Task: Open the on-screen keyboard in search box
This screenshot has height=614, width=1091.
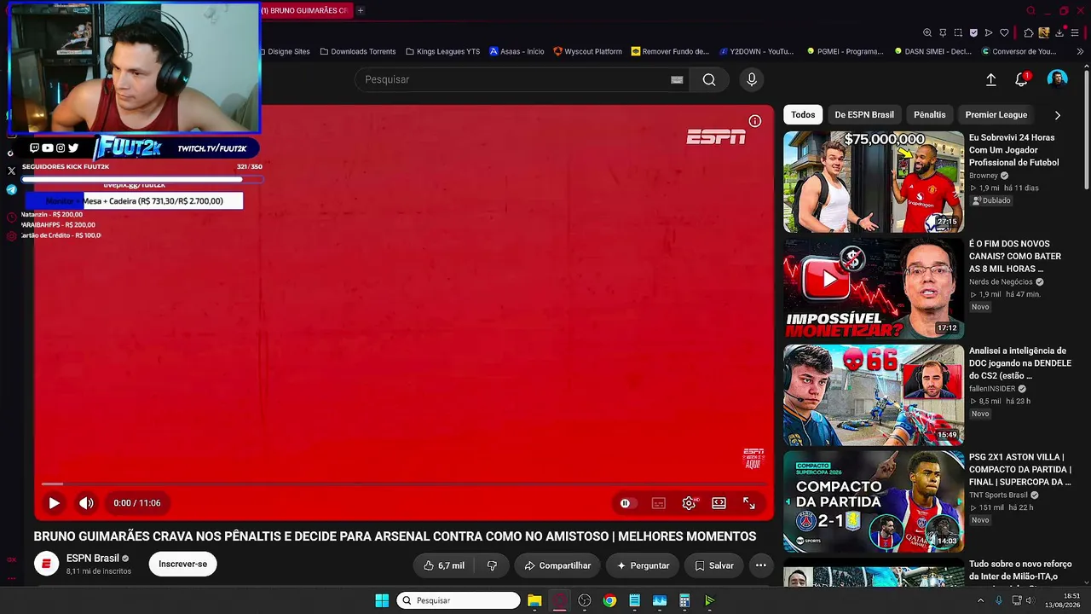Action: pyautogui.click(x=677, y=79)
